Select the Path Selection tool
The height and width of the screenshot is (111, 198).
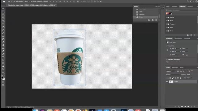(3, 60)
